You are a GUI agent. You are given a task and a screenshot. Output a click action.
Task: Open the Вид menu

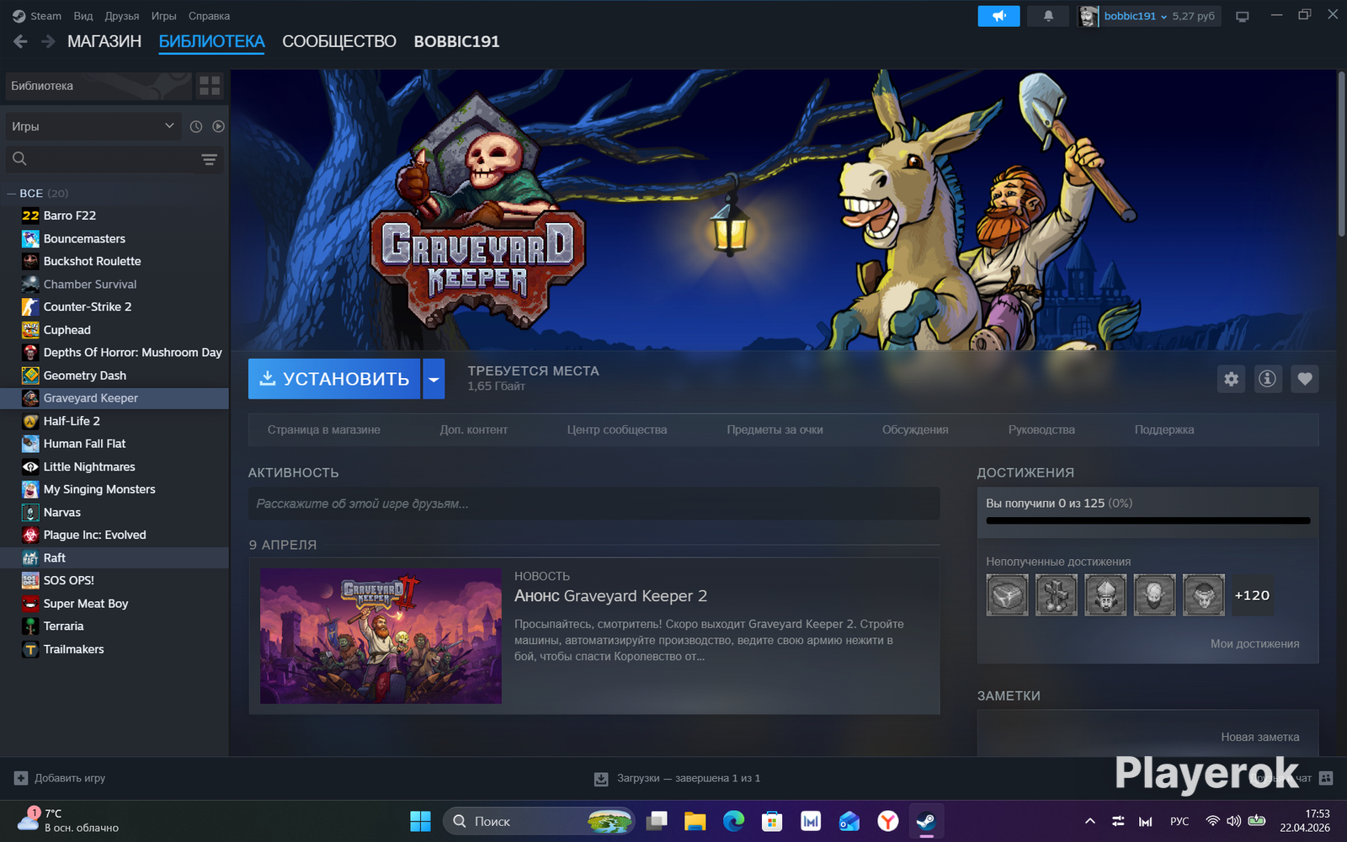[83, 16]
